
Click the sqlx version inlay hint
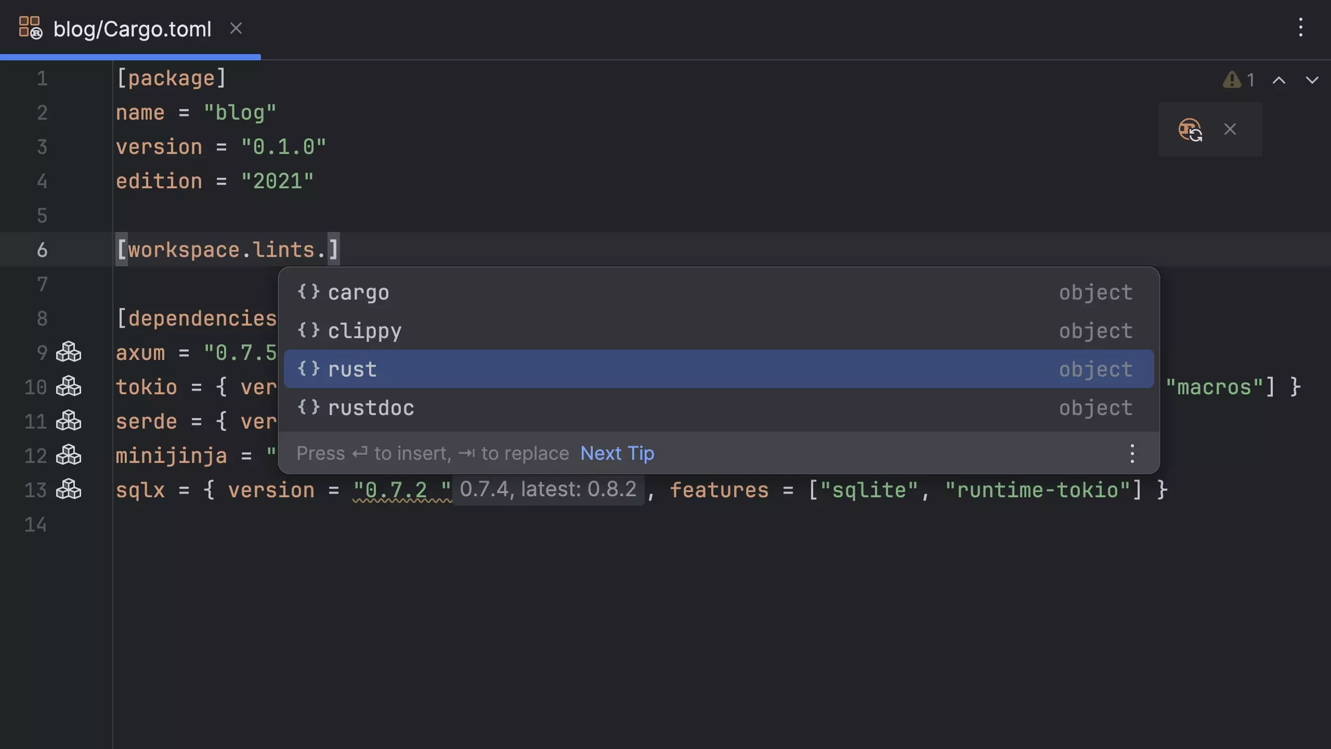coord(548,489)
